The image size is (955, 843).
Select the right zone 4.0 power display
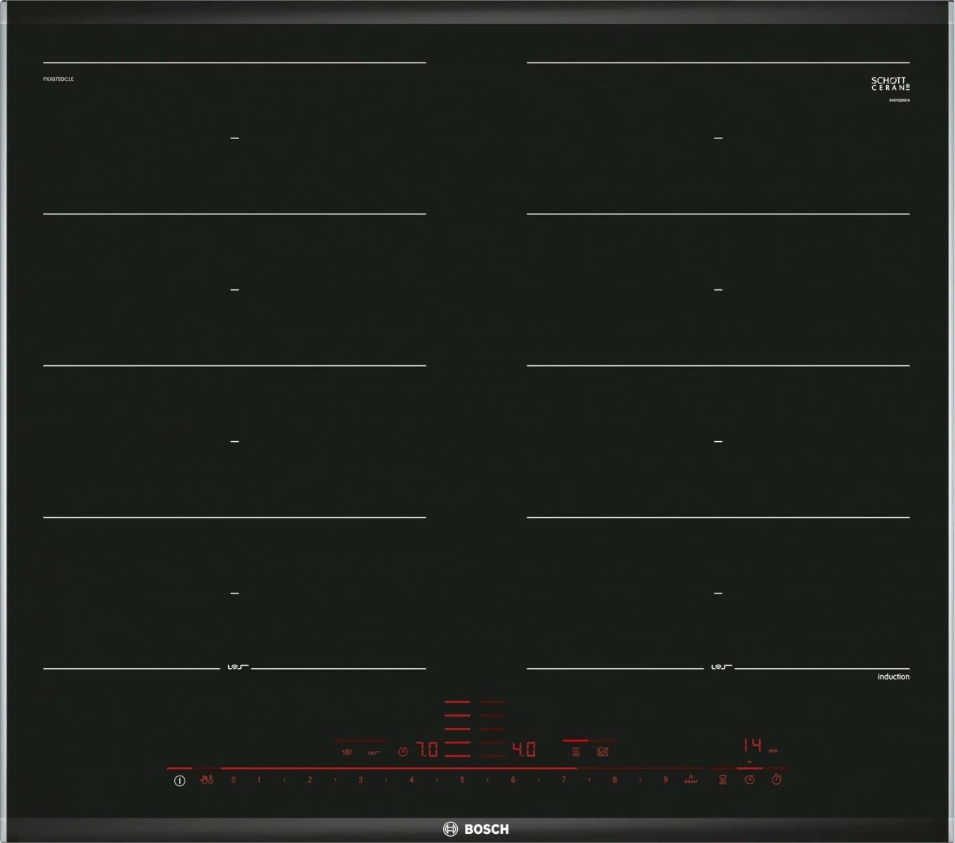coord(524,750)
